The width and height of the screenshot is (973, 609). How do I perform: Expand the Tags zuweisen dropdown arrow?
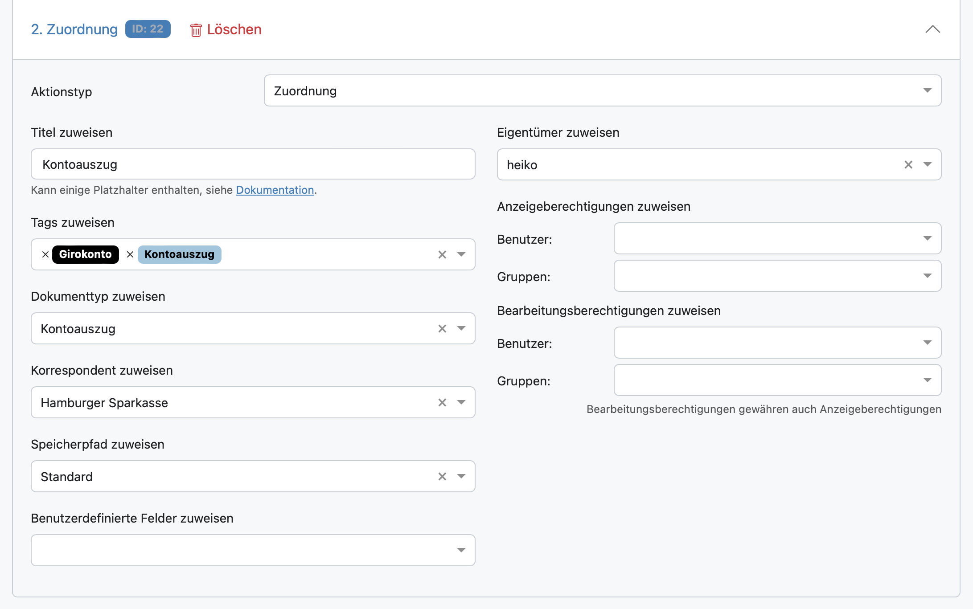[461, 254]
